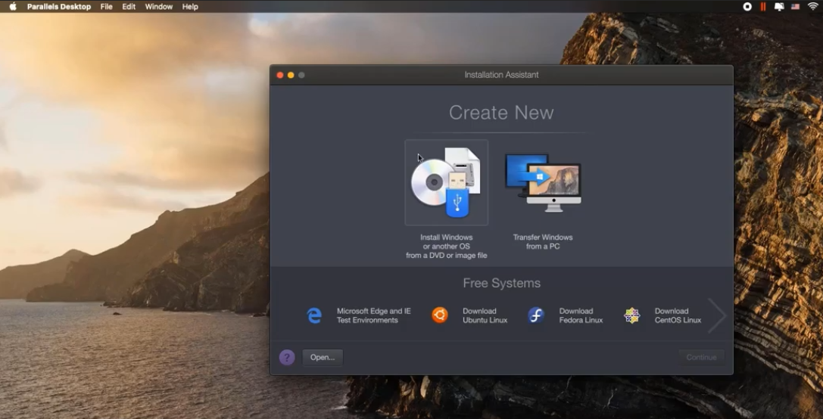Image resolution: width=823 pixels, height=419 pixels.
Task: Open help with the purple question mark
Action: pyautogui.click(x=287, y=358)
